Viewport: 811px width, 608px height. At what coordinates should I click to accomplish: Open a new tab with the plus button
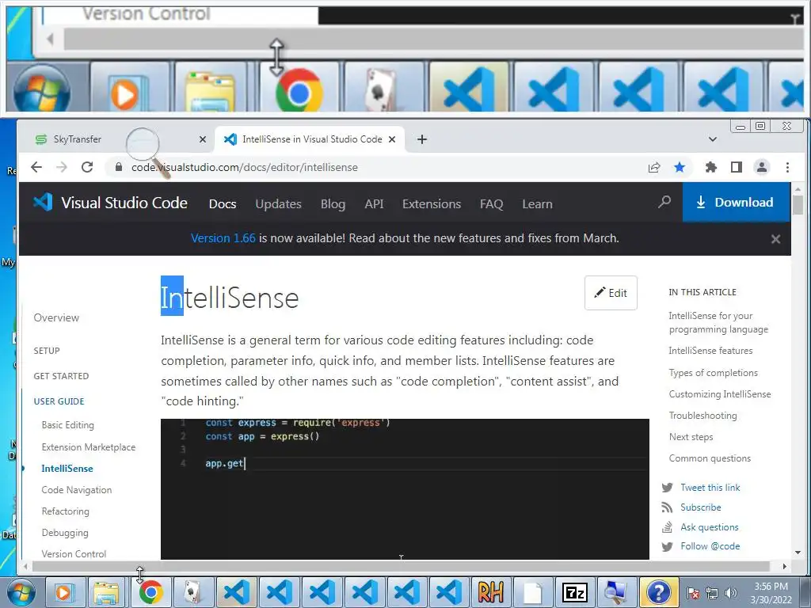[x=422, y=139]
